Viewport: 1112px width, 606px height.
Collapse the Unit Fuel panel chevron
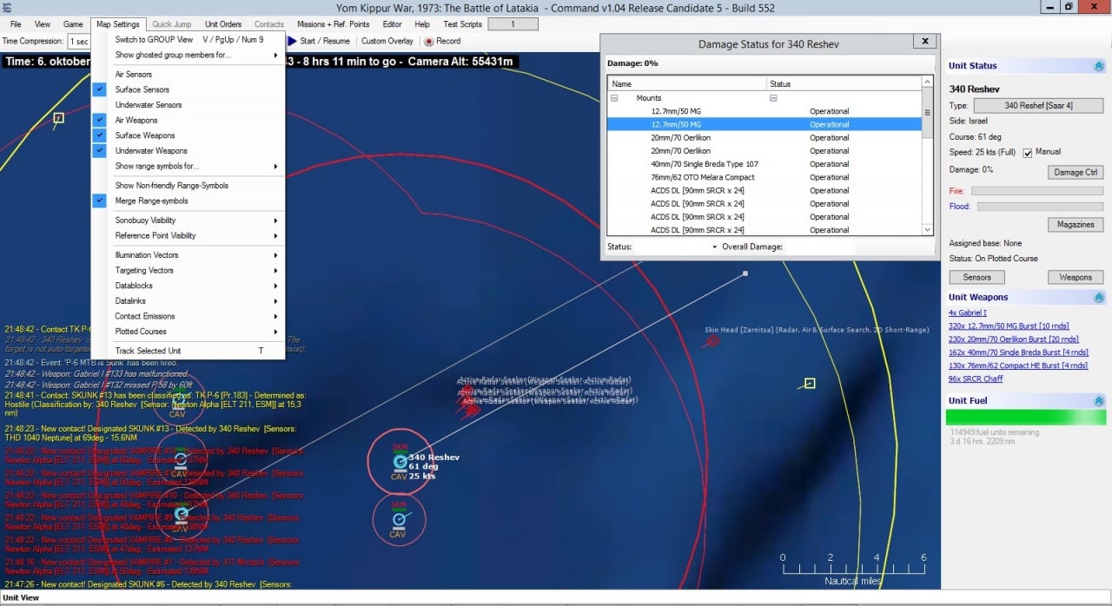(x=1098, y=401)
